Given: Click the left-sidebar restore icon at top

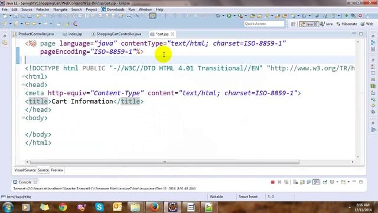Looking at the screenshot, I should [5, 36].
